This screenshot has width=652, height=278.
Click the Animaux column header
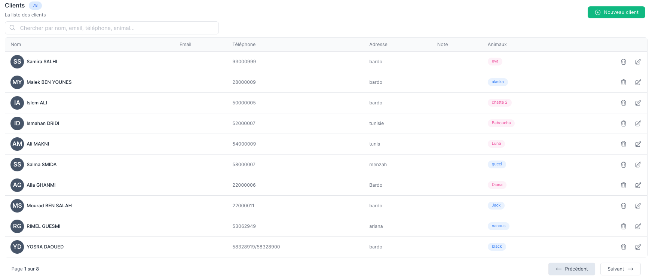[497, 45]
